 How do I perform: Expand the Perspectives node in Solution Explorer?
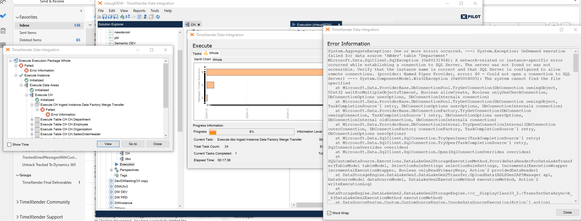click(x=111, y=170)
